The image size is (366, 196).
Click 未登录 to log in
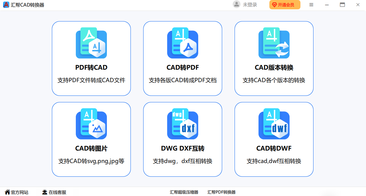(x=250, y=5)
